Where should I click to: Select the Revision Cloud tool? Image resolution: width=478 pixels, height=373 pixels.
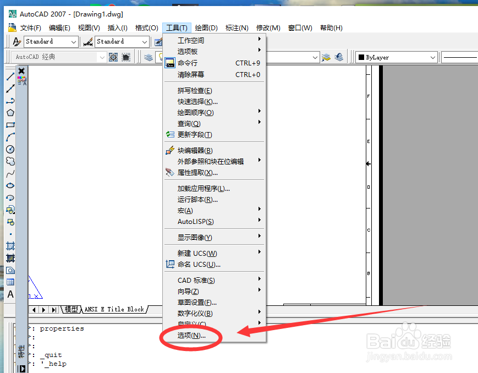10,161
